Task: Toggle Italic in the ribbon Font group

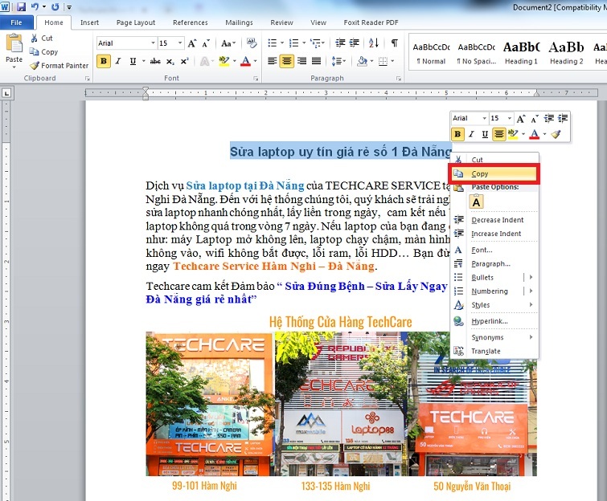Action: [x=118, y=61]
